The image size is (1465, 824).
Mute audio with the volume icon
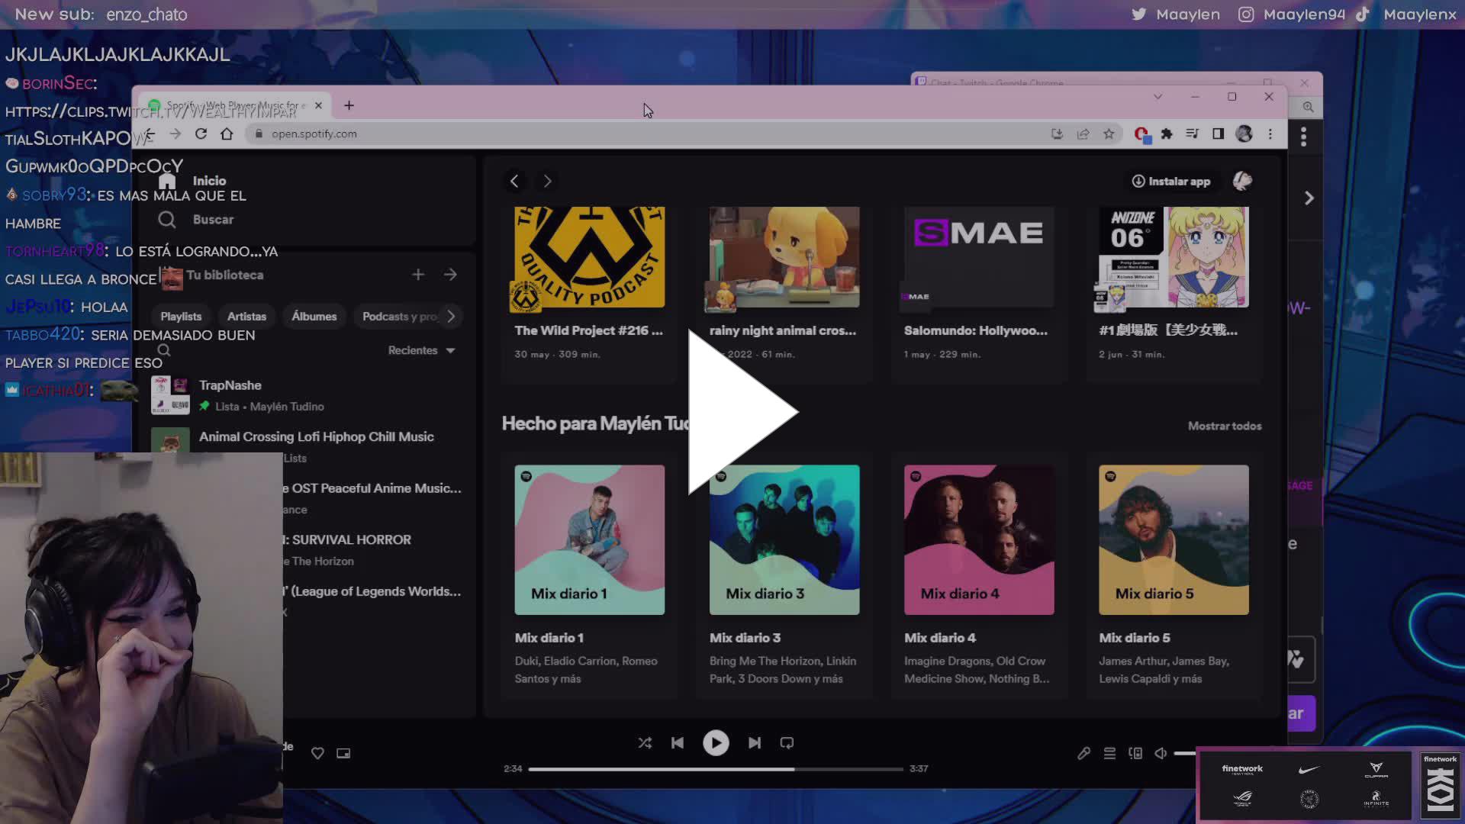tap(1161, 753)
